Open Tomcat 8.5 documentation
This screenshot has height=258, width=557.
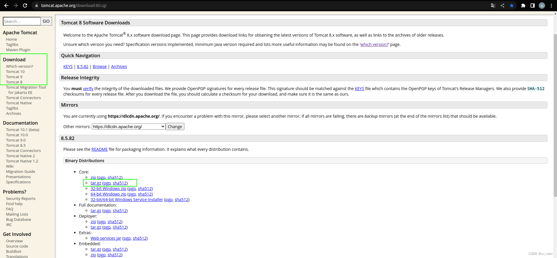[x=16, y=145]
